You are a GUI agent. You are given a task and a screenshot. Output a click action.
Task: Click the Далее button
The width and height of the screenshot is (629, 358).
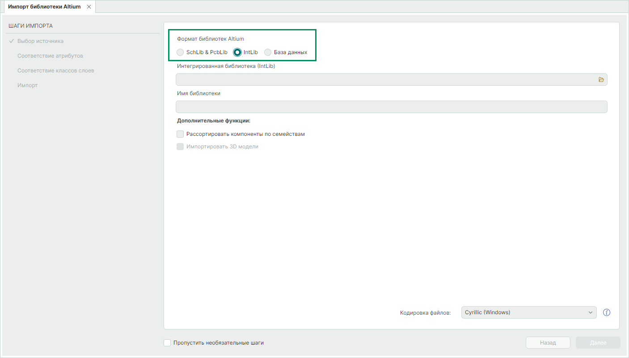click(x=598, y=343)
